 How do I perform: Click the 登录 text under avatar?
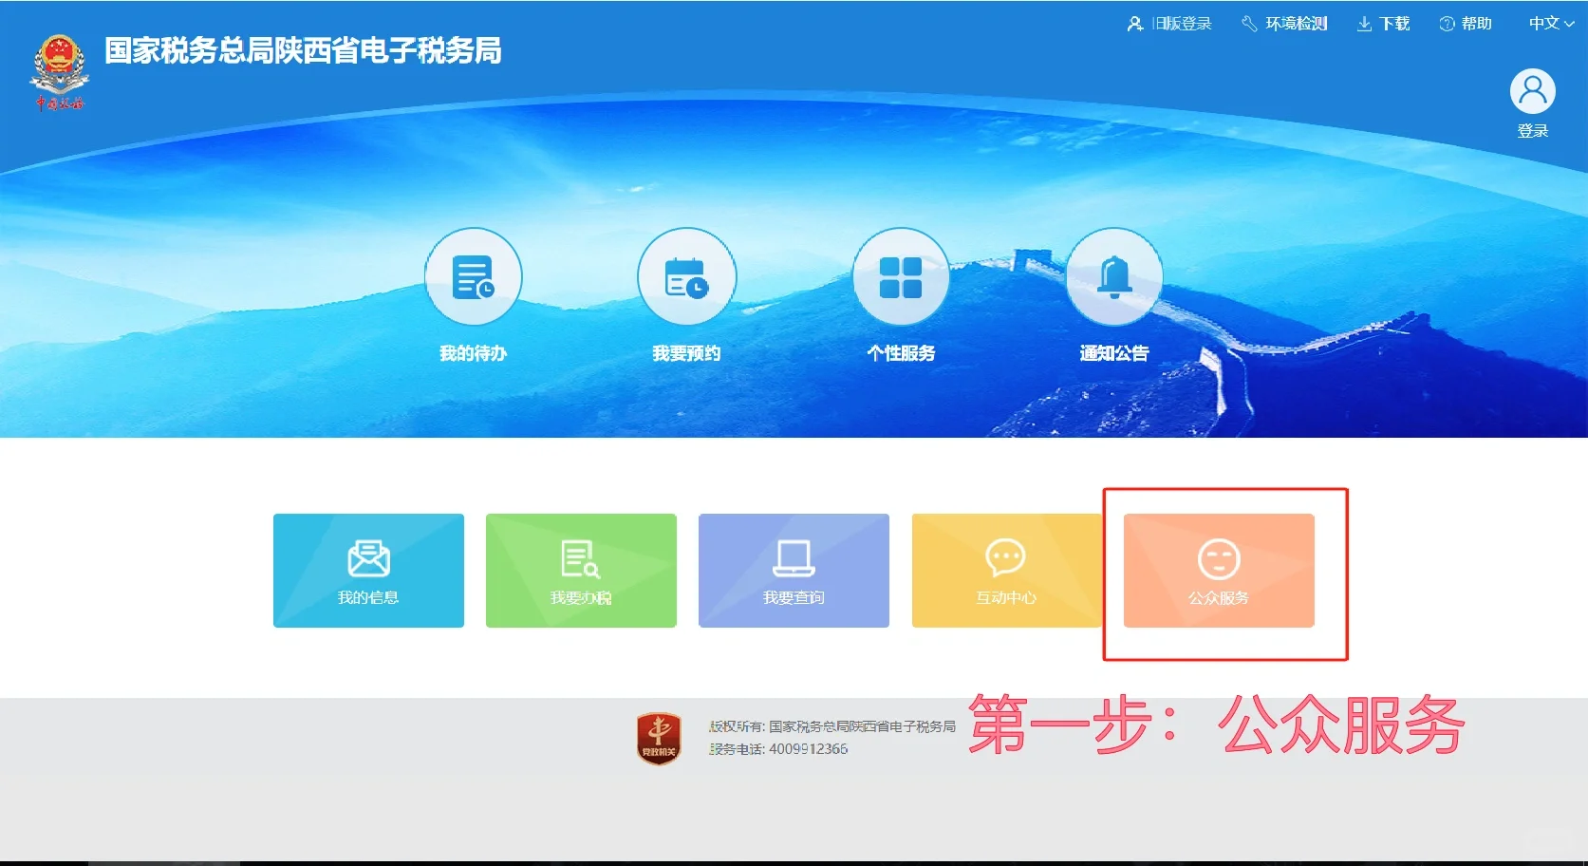(x=1532, y=131)
